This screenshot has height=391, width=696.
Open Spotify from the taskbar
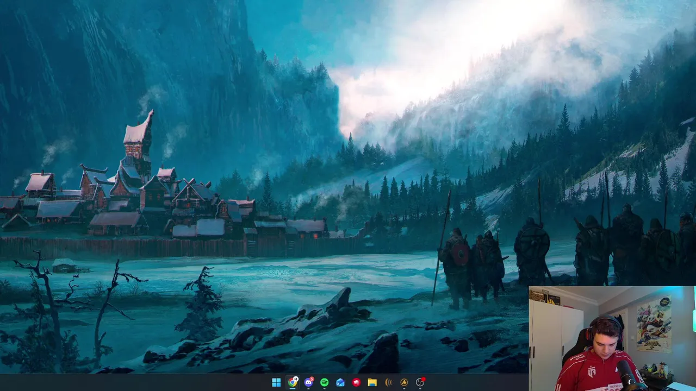click(x=325, y=382)
